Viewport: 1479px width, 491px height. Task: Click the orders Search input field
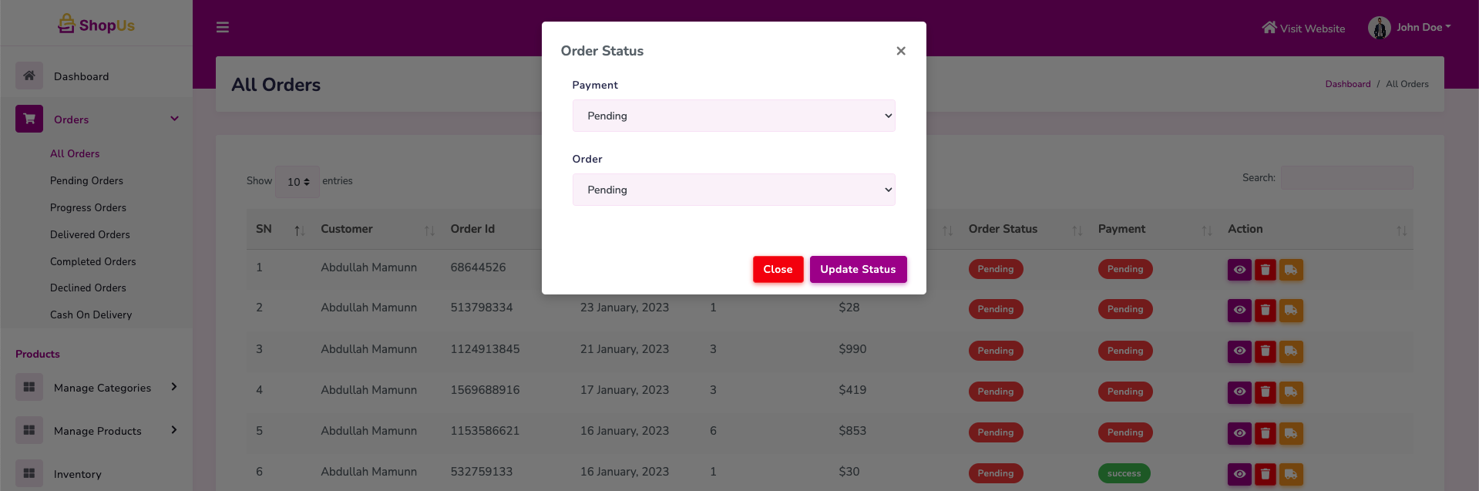click(1346, 178)
